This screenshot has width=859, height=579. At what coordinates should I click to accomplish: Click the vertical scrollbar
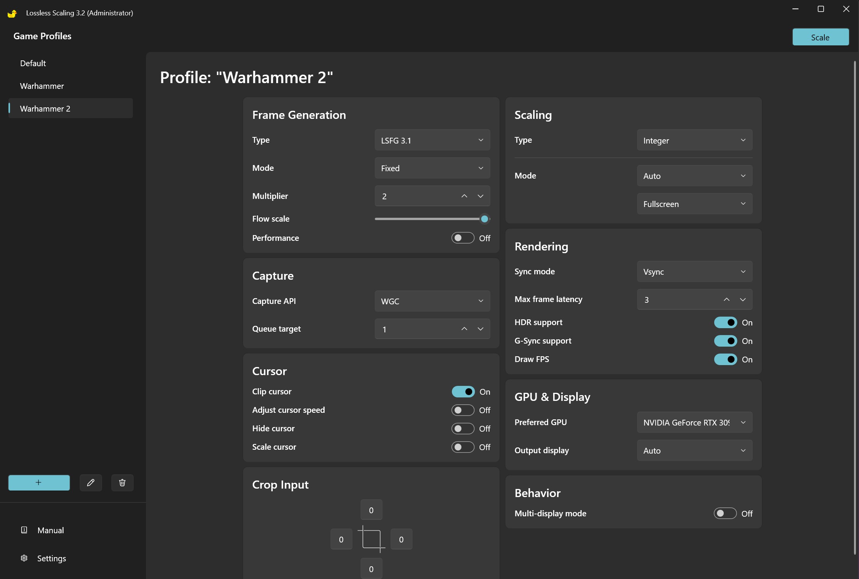coord(855,308)
